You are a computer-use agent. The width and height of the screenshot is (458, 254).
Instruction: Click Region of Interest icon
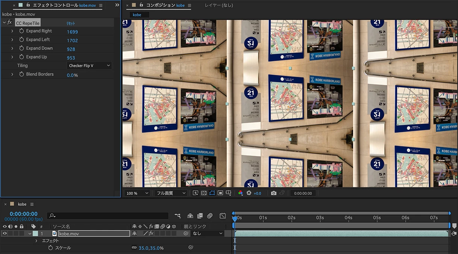220,193
